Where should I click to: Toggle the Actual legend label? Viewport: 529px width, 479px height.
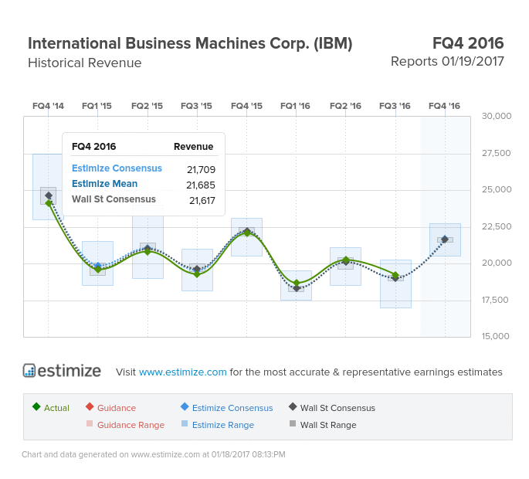click(56, 408)
